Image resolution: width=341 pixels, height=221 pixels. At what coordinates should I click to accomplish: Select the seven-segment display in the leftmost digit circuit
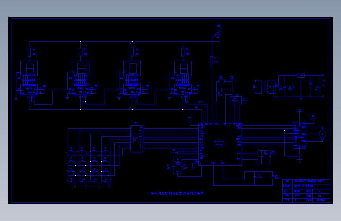[29, 68]
